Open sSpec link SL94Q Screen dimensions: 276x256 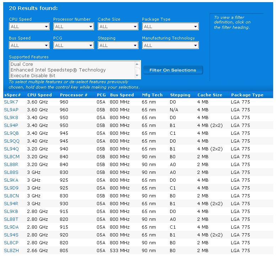[11, 149]
